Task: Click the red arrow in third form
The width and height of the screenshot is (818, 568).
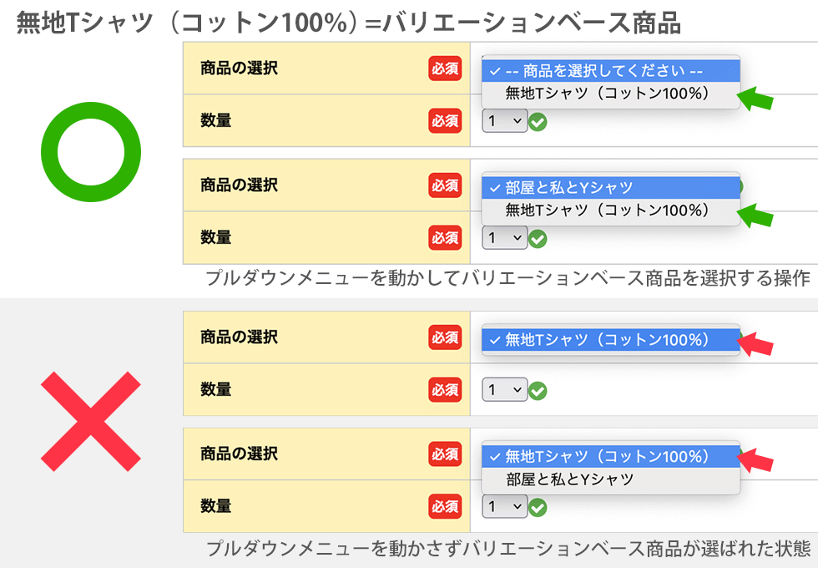Action: 755,344
